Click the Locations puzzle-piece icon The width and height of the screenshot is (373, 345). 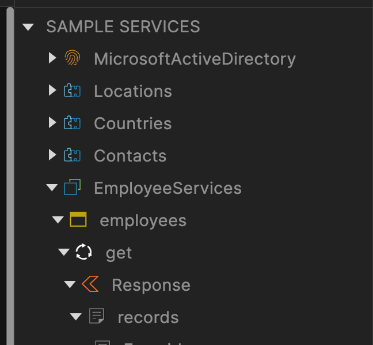pos(72,91)
